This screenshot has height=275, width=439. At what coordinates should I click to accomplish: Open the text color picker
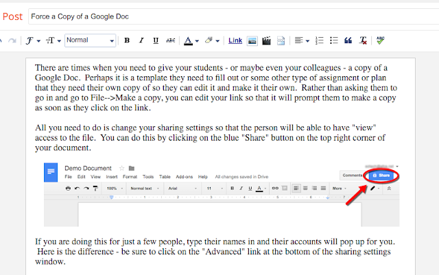click(191, 40)
